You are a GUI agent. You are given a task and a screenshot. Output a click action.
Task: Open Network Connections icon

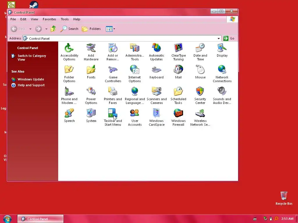tap(222, 73)
